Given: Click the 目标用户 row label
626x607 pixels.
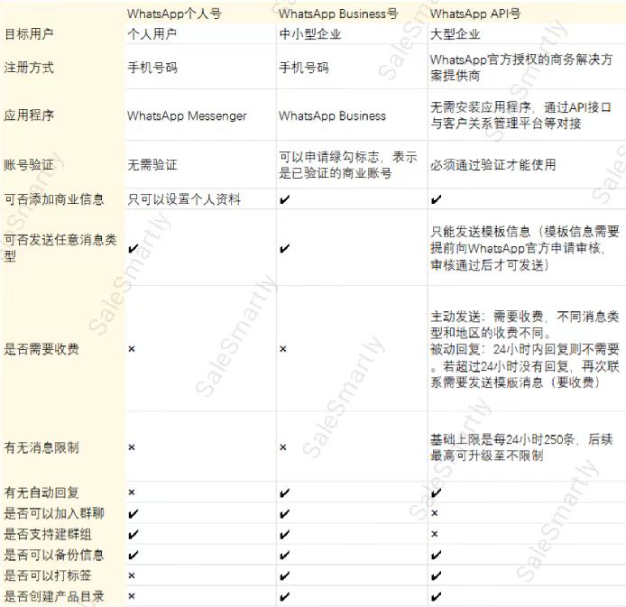Looking at the screenshot, I should [29, 34].
